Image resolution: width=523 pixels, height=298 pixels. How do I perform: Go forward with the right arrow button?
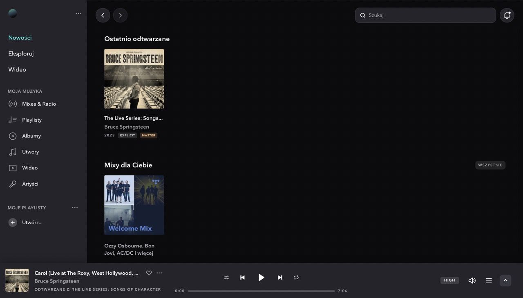[x=120, y=15]
